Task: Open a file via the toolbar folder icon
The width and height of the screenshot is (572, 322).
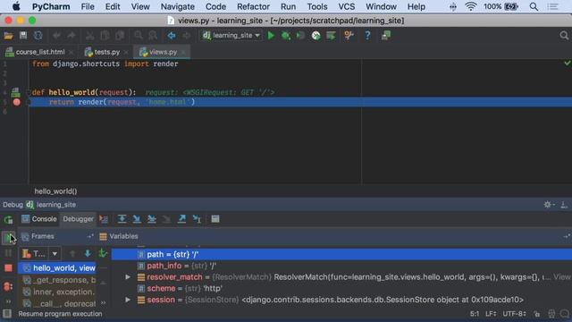Action: (8, 36)
